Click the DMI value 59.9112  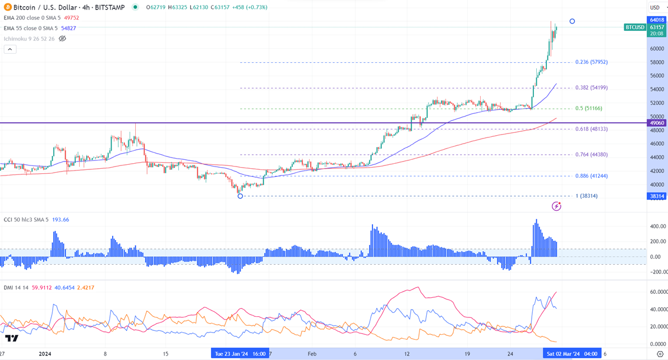pos(42,288)
